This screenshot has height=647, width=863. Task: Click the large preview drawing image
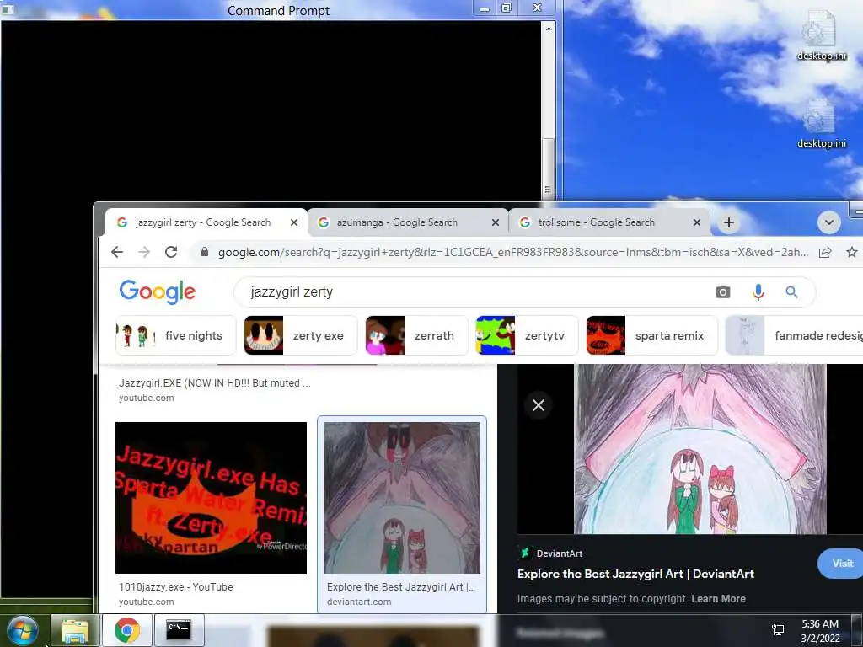tap(700, 449)
